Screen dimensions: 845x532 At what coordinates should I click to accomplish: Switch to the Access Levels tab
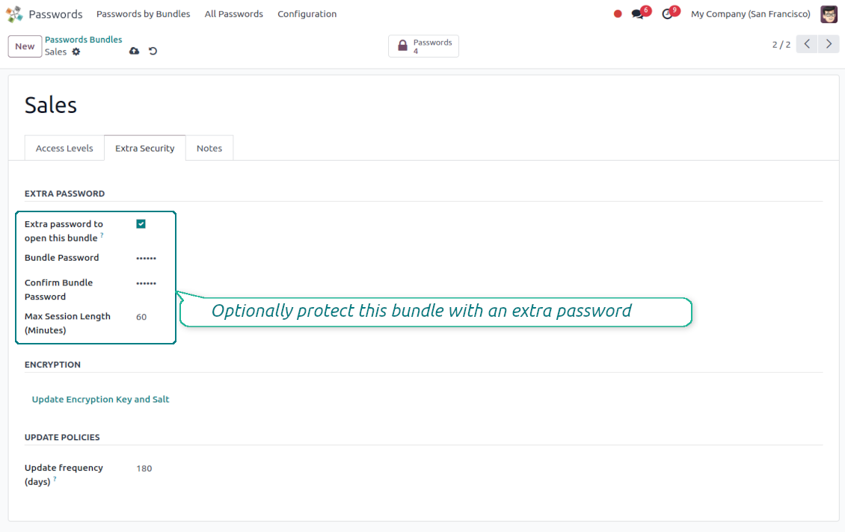64,148
